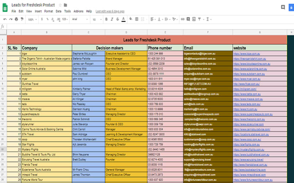Click the Filter funnel icon

(x=200, y=19)
